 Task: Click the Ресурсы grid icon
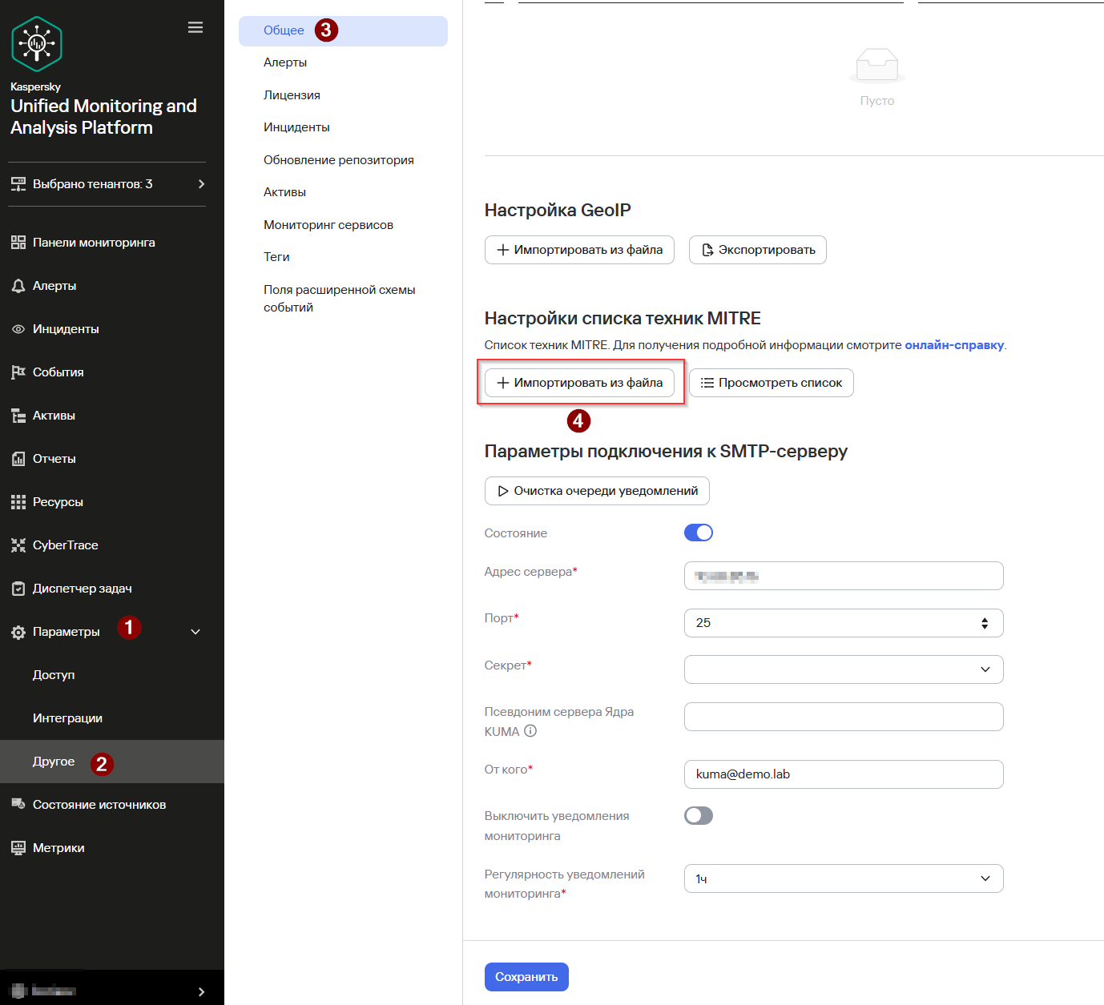click(x=18, y=502)
